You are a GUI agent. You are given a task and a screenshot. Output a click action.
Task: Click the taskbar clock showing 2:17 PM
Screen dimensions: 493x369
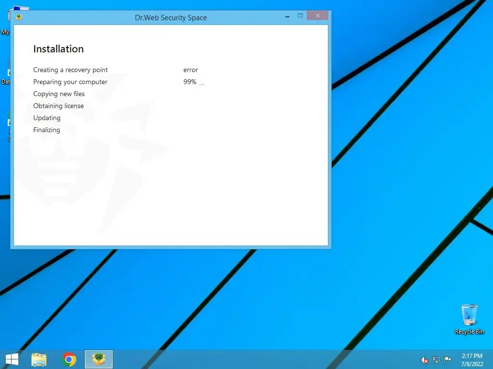pyautogui.click(x=472, y=356)
